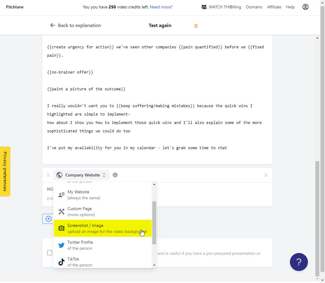Click the dropdown list scroll down arrow
This screenshot has height=283, width=325.
[154, 265]
